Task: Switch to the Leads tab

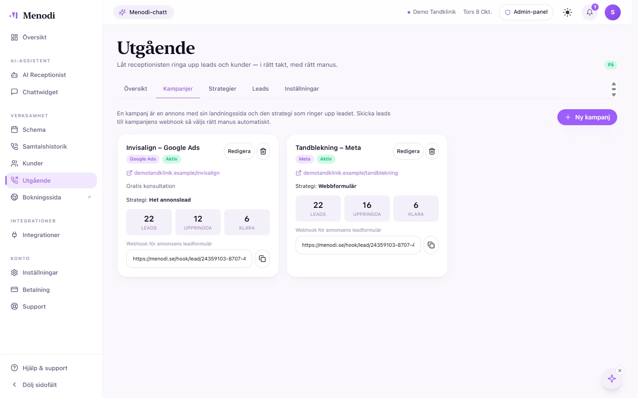Action: pyautogui.click(x=261, y=89)
